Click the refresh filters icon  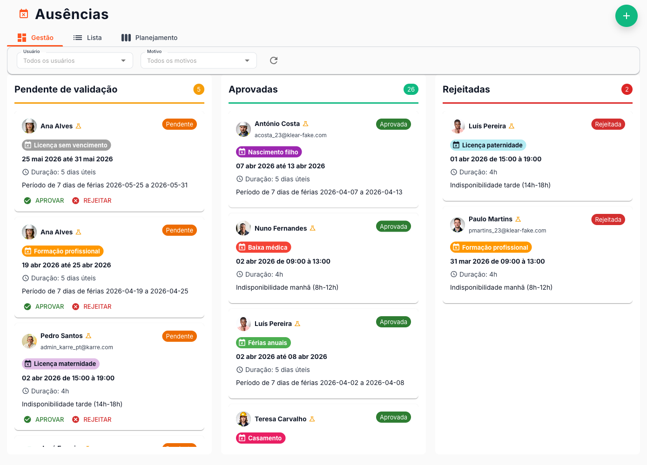[x=274, y=60]
